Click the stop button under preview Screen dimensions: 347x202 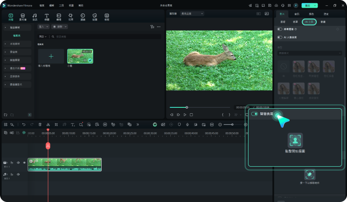[192, 115]
